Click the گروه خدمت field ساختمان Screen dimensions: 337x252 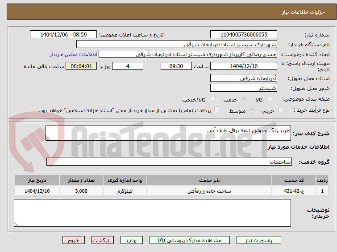click(x=169, y=162)
